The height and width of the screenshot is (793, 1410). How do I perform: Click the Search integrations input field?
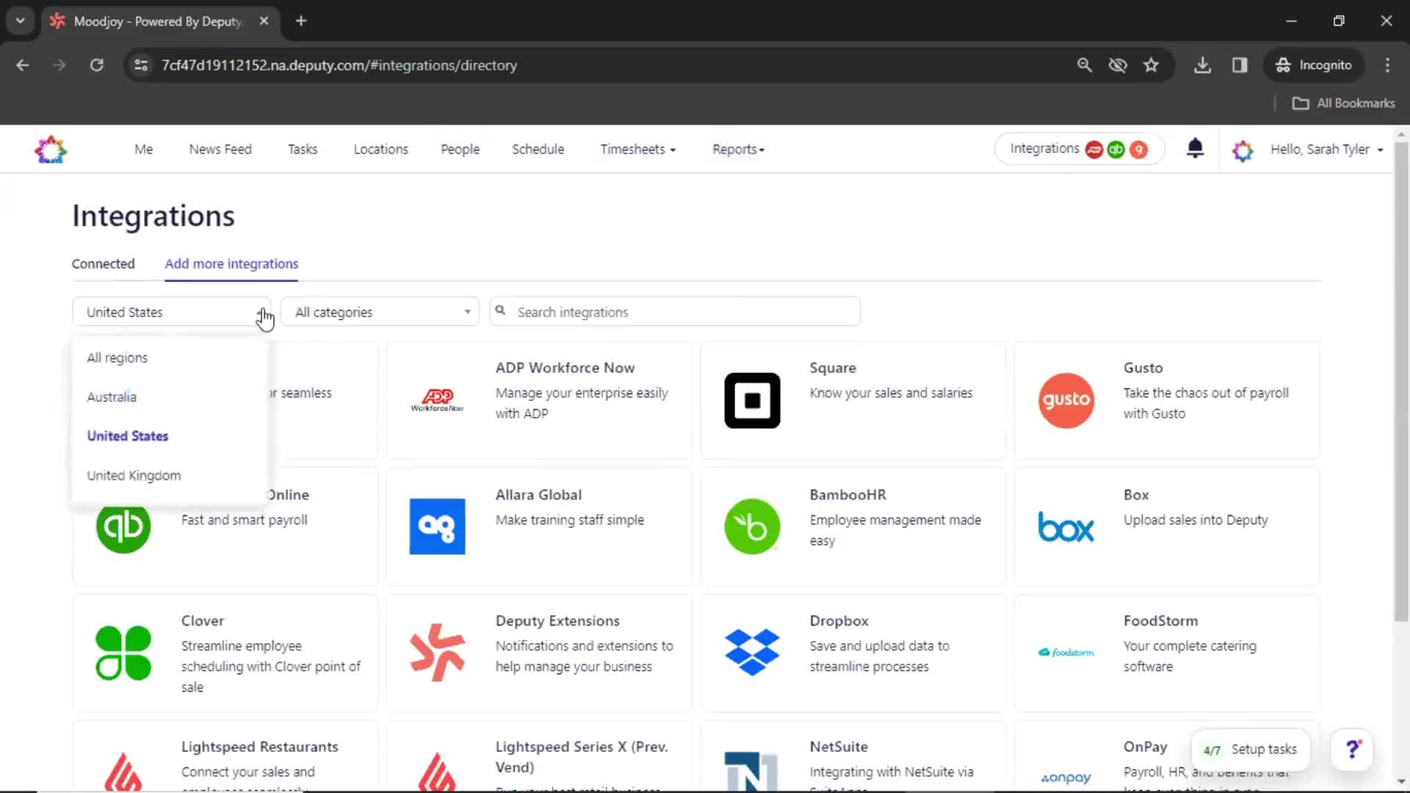point(675,312)
